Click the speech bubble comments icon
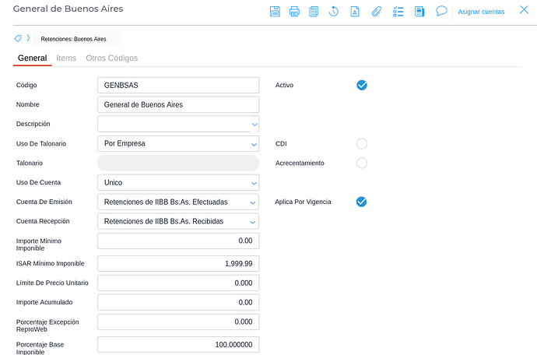Viewport: 537px width, 355px height. 441,12
